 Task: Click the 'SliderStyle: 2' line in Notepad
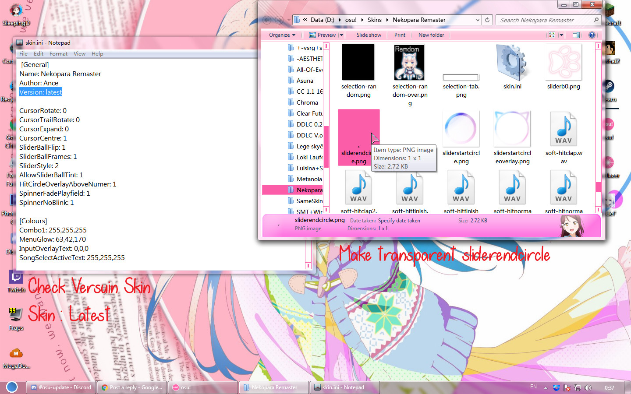pyautogui.click(x=39, y=166)
